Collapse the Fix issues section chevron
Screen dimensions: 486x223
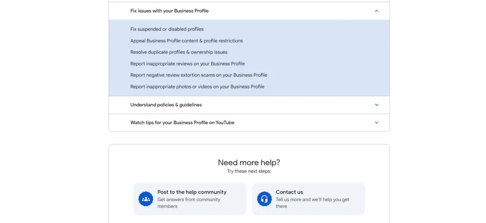point(376,11)
